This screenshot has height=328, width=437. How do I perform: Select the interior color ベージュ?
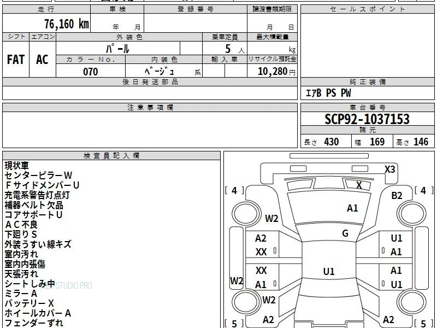coord(160,72)
